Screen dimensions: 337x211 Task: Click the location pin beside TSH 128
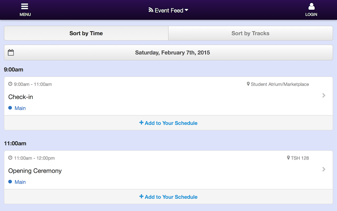click(289, 158)
